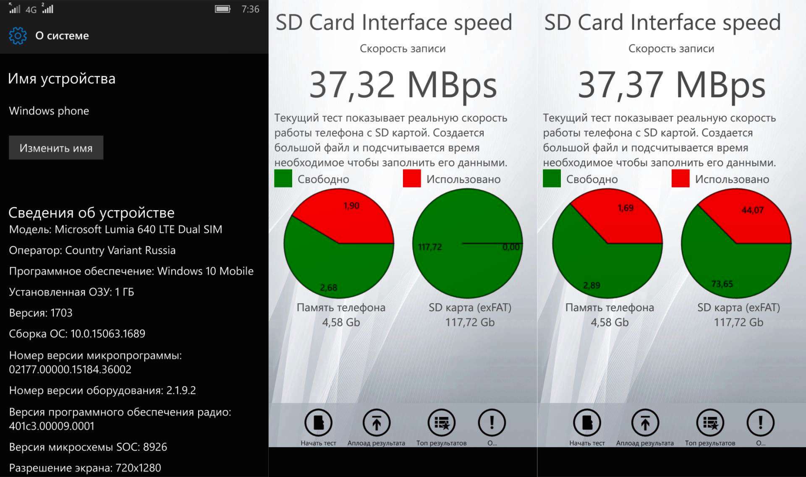
Task: Open top results icon in 37,32 MBps screen
Action: (x=442, y=423)
